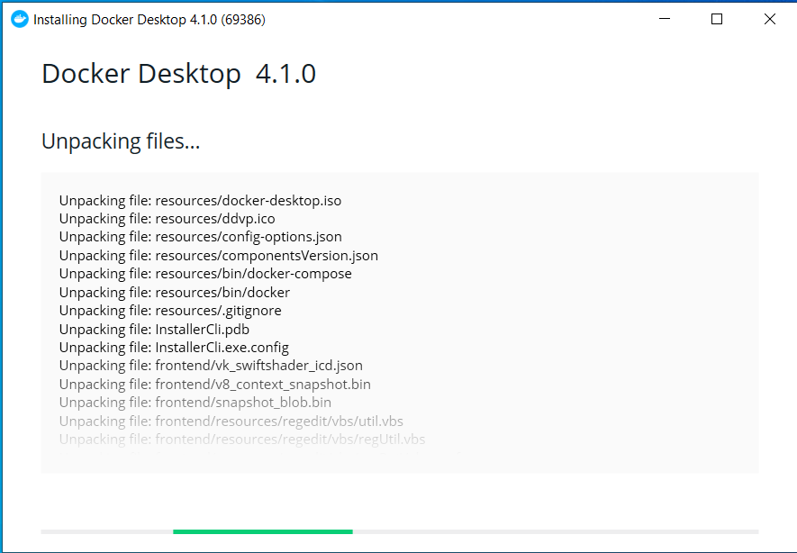Viewport: 797px width, 553px height.
Task: Click the resources/bin/docker line
Action: (173, 292)
